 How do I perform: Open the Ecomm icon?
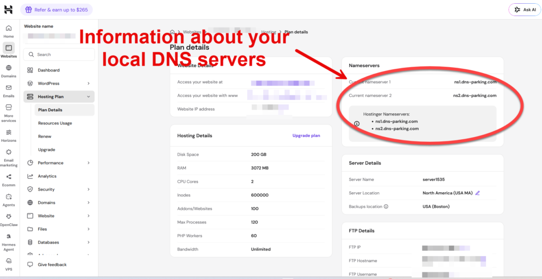[8, 177]
